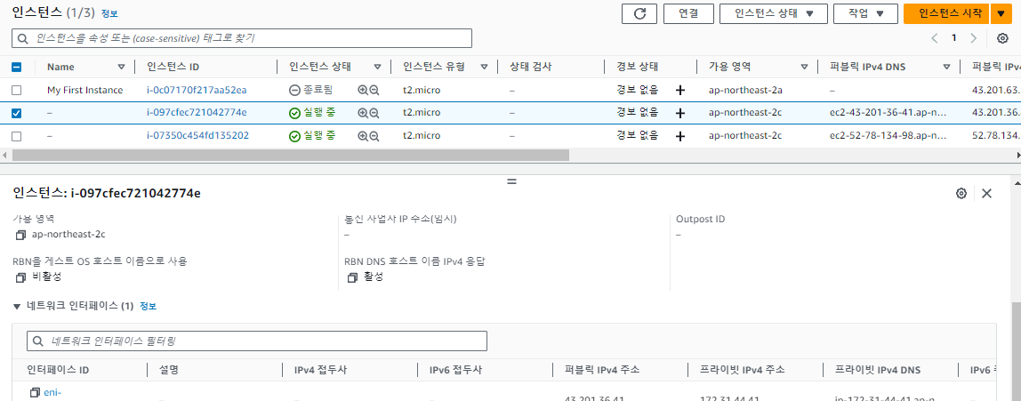Go to previous page of instances
The image size is (1021, 401).
pyautogui.click(x=935, y=37)
